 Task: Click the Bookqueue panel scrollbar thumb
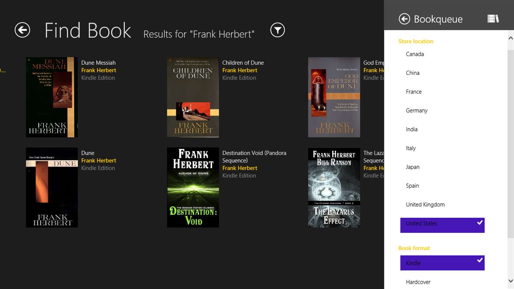tap(511, 144)
